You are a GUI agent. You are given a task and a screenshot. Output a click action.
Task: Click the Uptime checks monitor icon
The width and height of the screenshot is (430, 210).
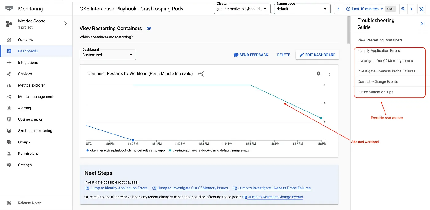pos(9,119)
